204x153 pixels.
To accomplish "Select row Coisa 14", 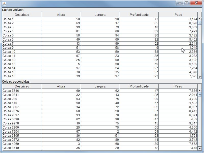I will tap(100, 68).
